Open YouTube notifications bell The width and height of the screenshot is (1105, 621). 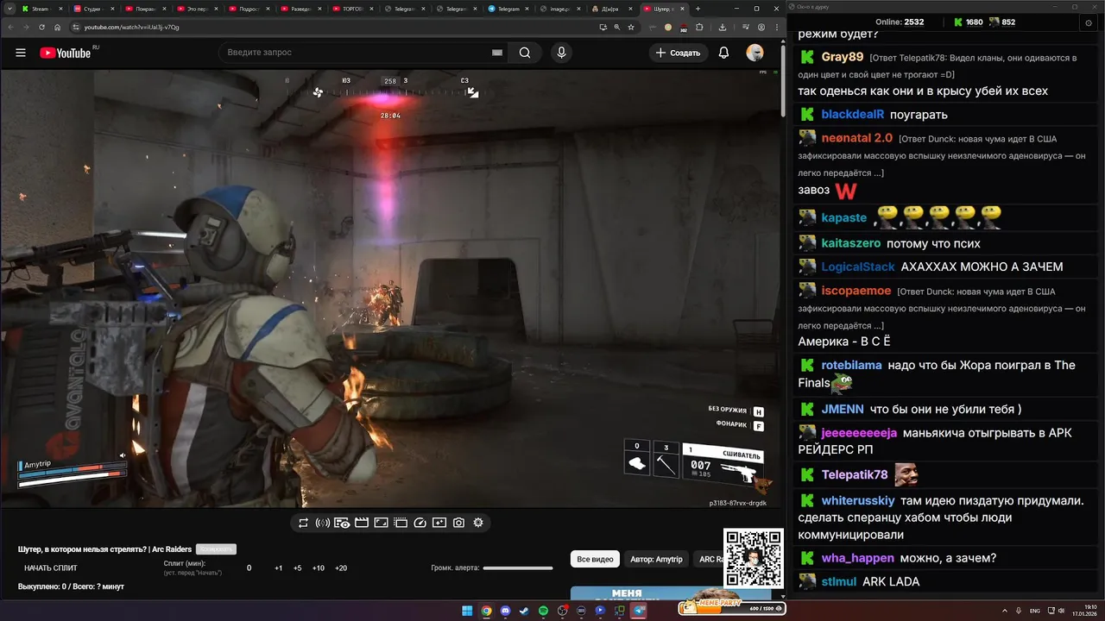click(723, 53)
